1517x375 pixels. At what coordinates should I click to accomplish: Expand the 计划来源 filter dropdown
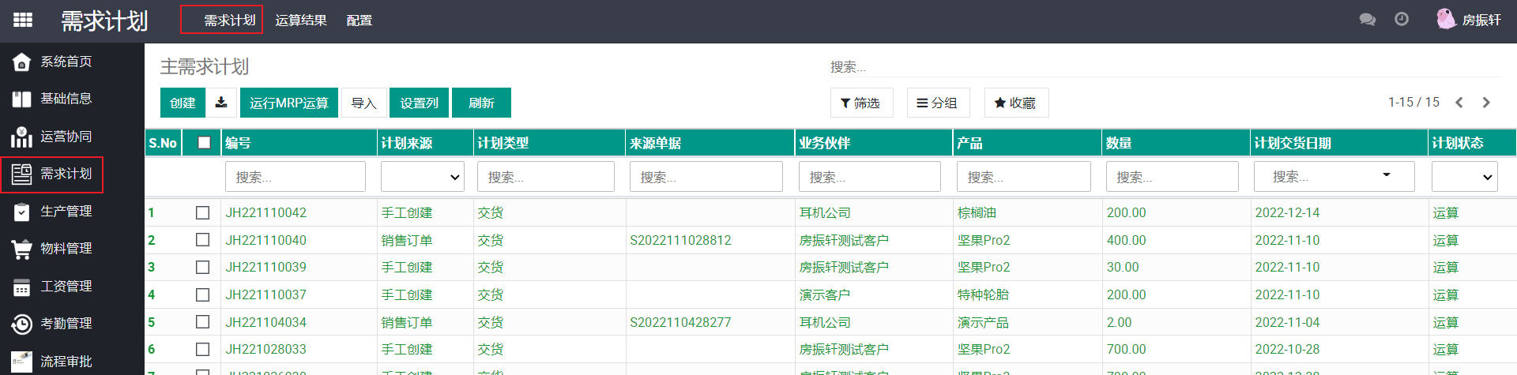pos(423,177)
